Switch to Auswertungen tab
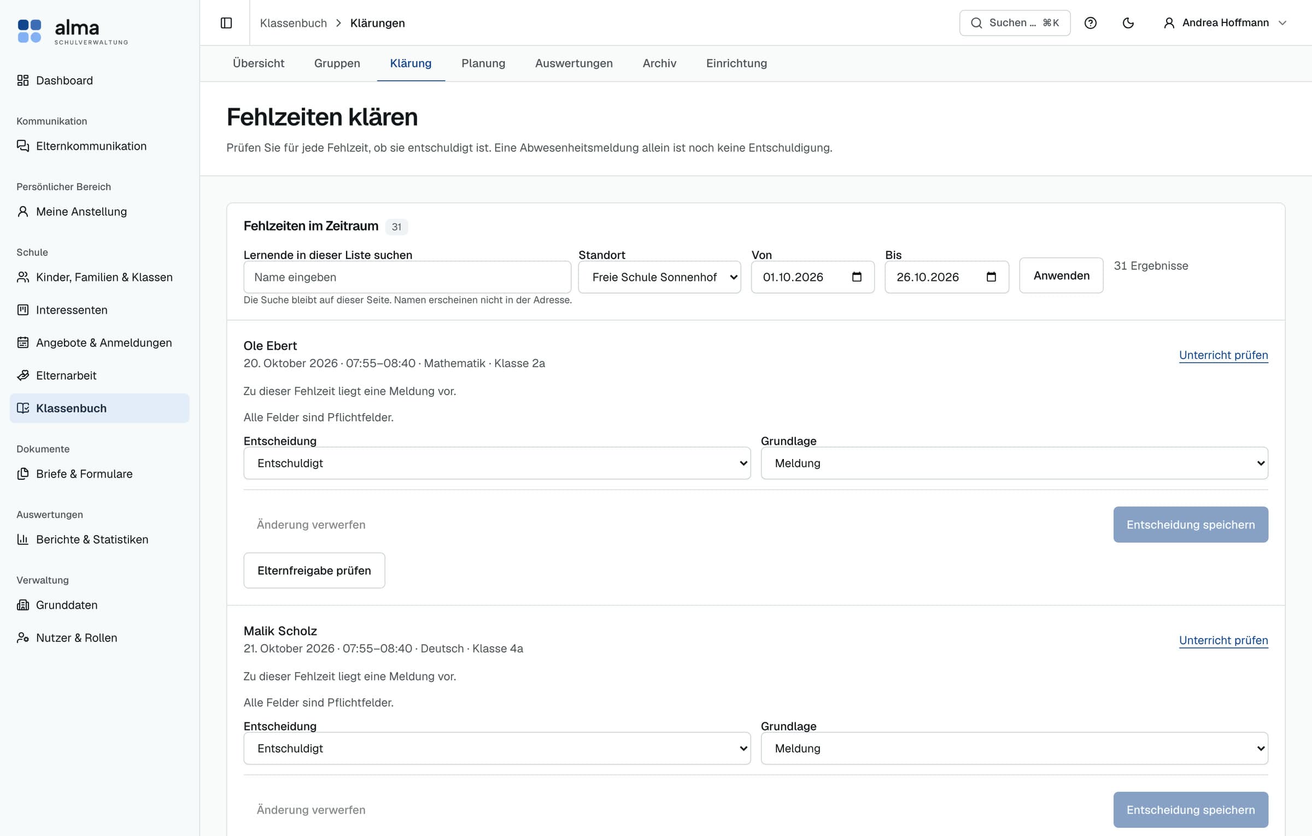The height and width of the screenshot is (836, 1312). (x=573, y=63)
